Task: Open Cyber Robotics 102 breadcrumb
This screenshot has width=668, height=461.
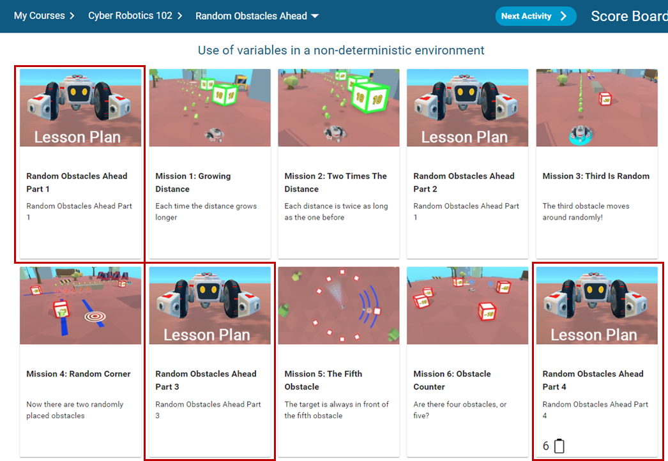Action: 130,16
